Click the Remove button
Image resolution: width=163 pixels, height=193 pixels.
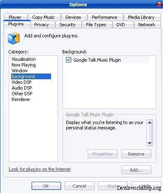coord(136,154)
